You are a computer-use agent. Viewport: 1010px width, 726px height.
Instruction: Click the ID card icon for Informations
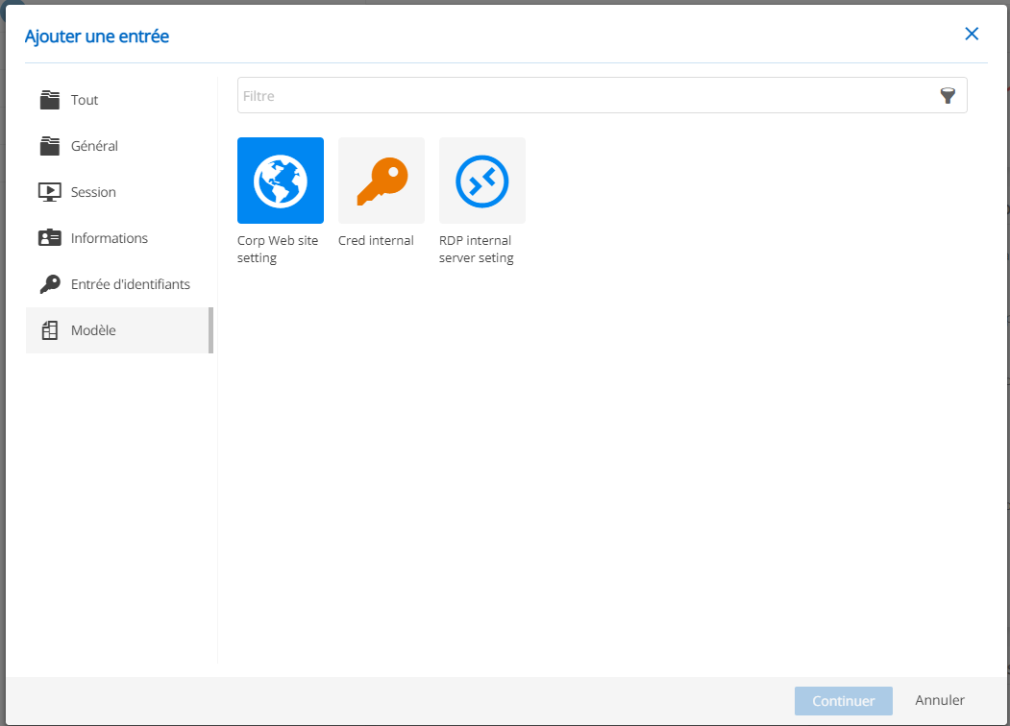pos(50,238)
